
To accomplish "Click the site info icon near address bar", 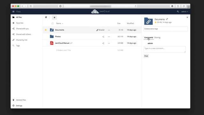I will (x=60, y=6).
